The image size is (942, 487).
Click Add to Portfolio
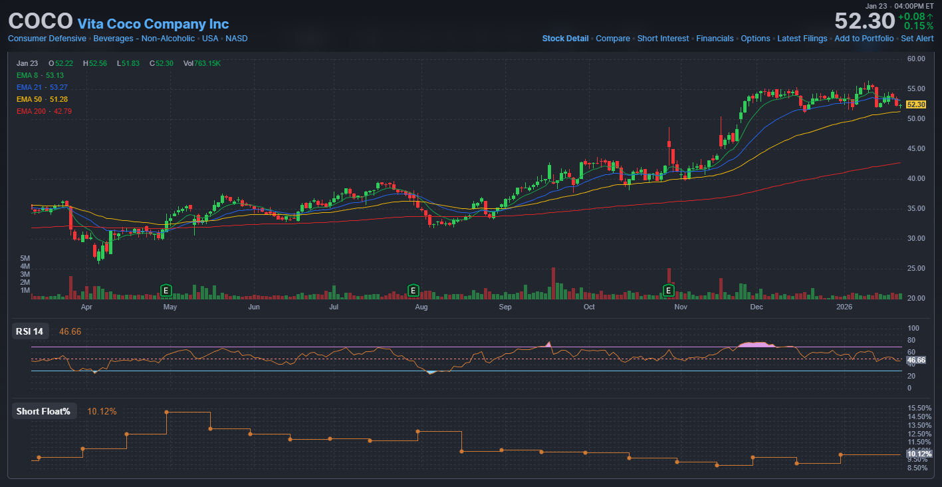click(x=864, y=39)
